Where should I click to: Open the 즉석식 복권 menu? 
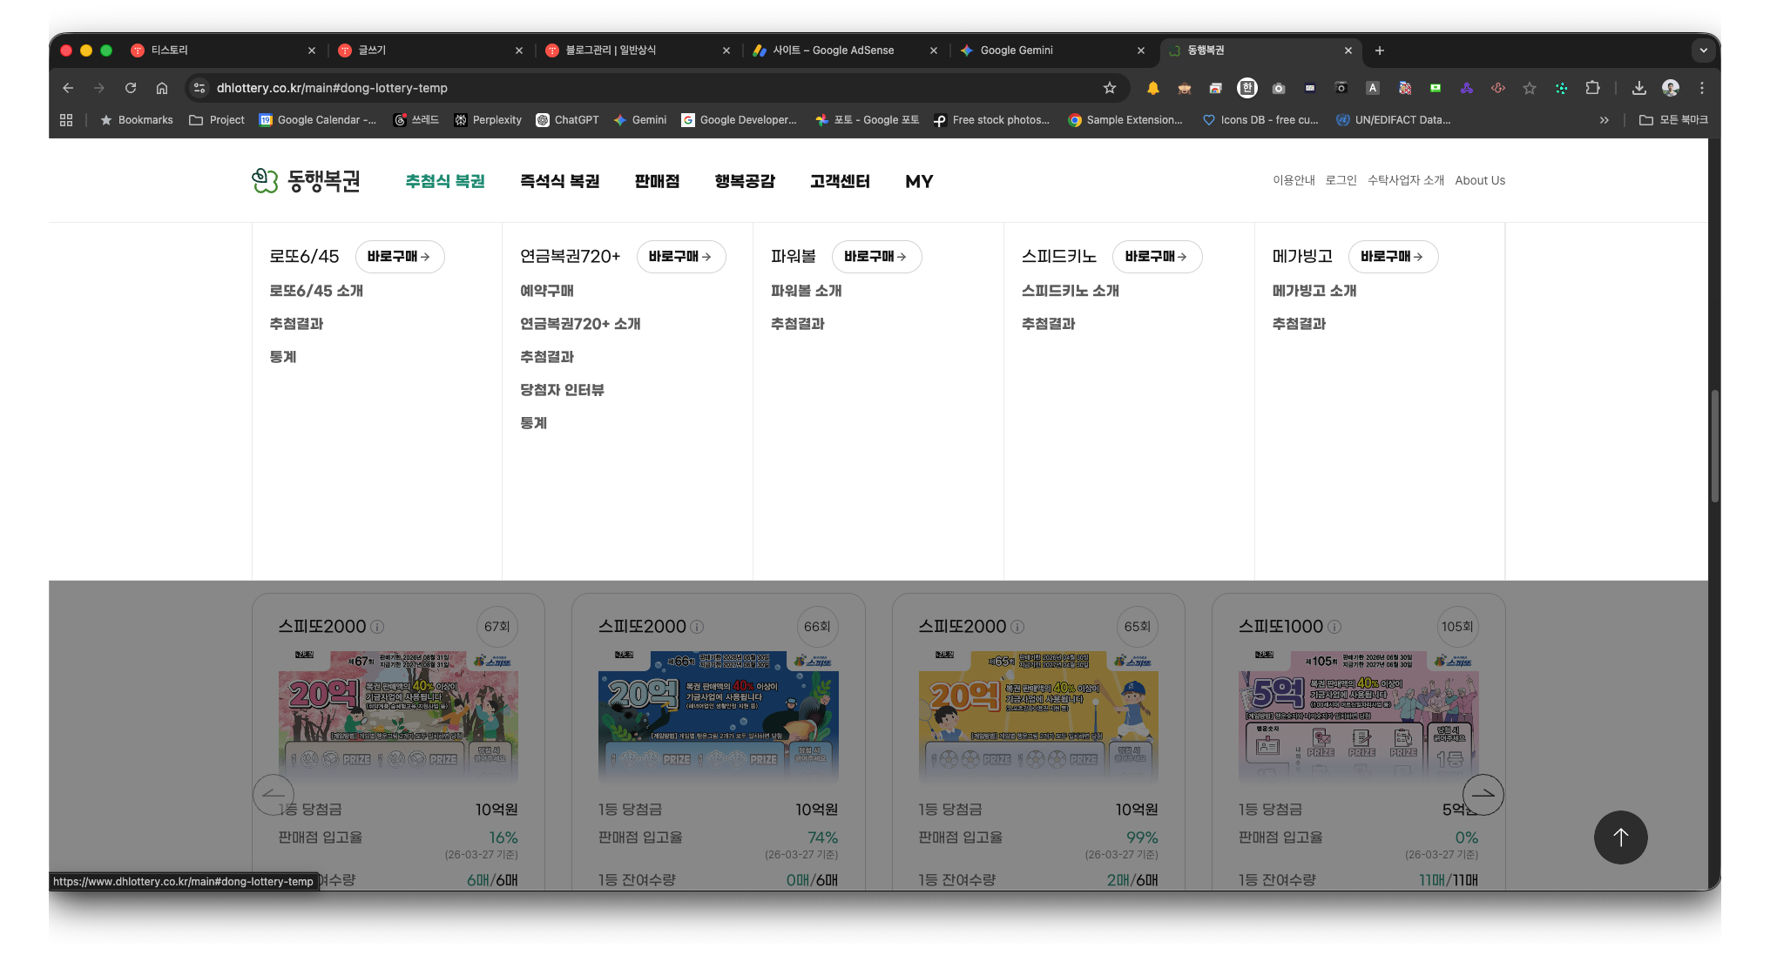click(560, 181)
